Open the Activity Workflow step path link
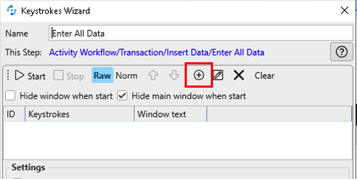This screenshot has height=179, width=357. click(x=156, y=52)
